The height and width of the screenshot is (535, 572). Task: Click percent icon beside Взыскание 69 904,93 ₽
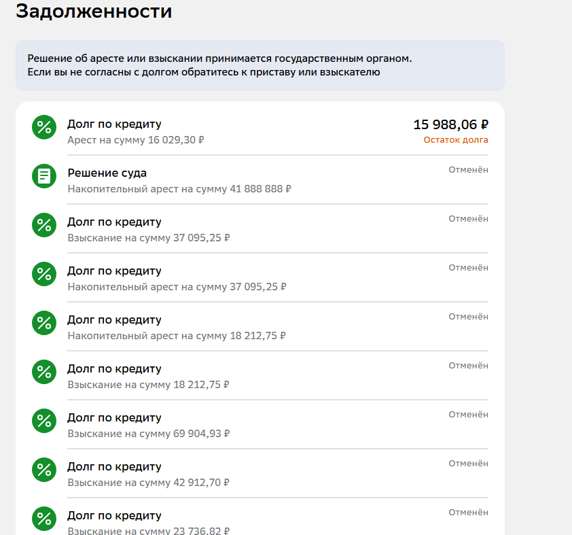coord(44,421)
